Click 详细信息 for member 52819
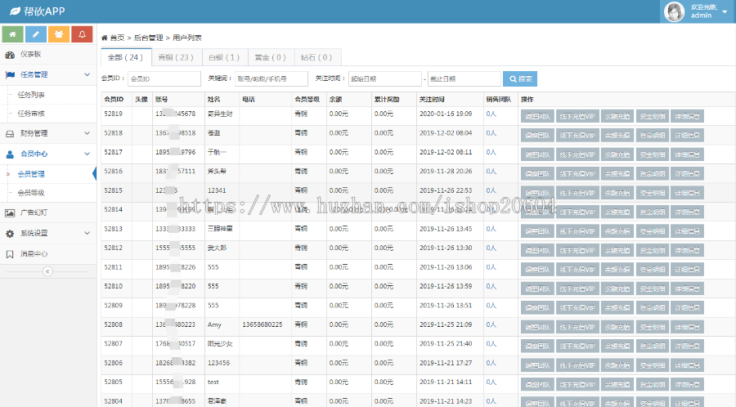The height and width of the screenshot is (407, 736). [687, 116]
